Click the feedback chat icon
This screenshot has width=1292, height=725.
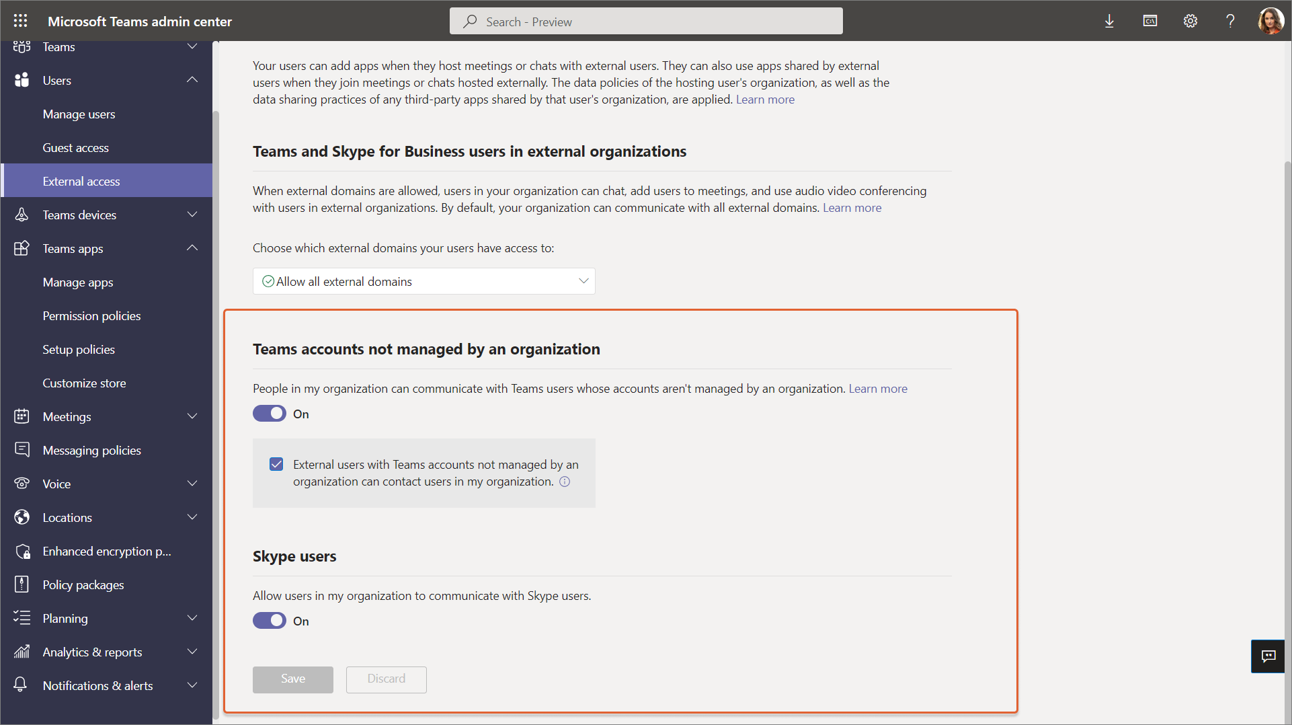point(1268,656)
